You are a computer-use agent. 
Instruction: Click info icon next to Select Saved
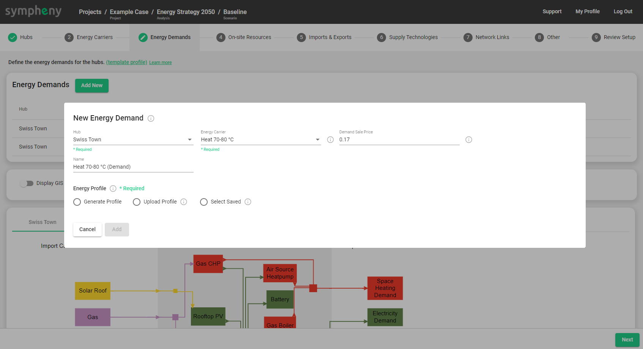coord(248,202)
